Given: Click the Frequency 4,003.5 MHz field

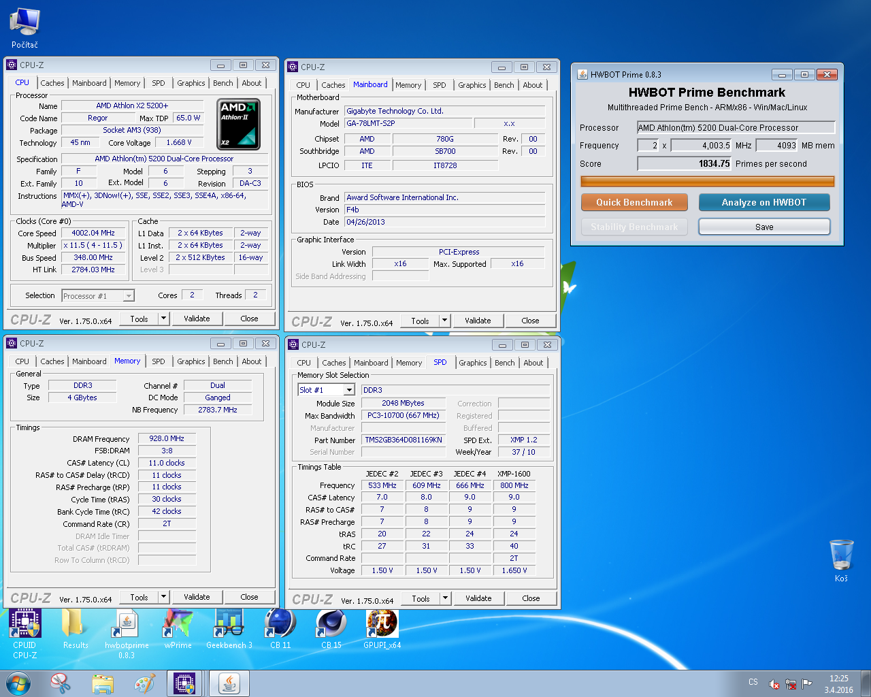Looking at the screenshot, I should [702, 145].
